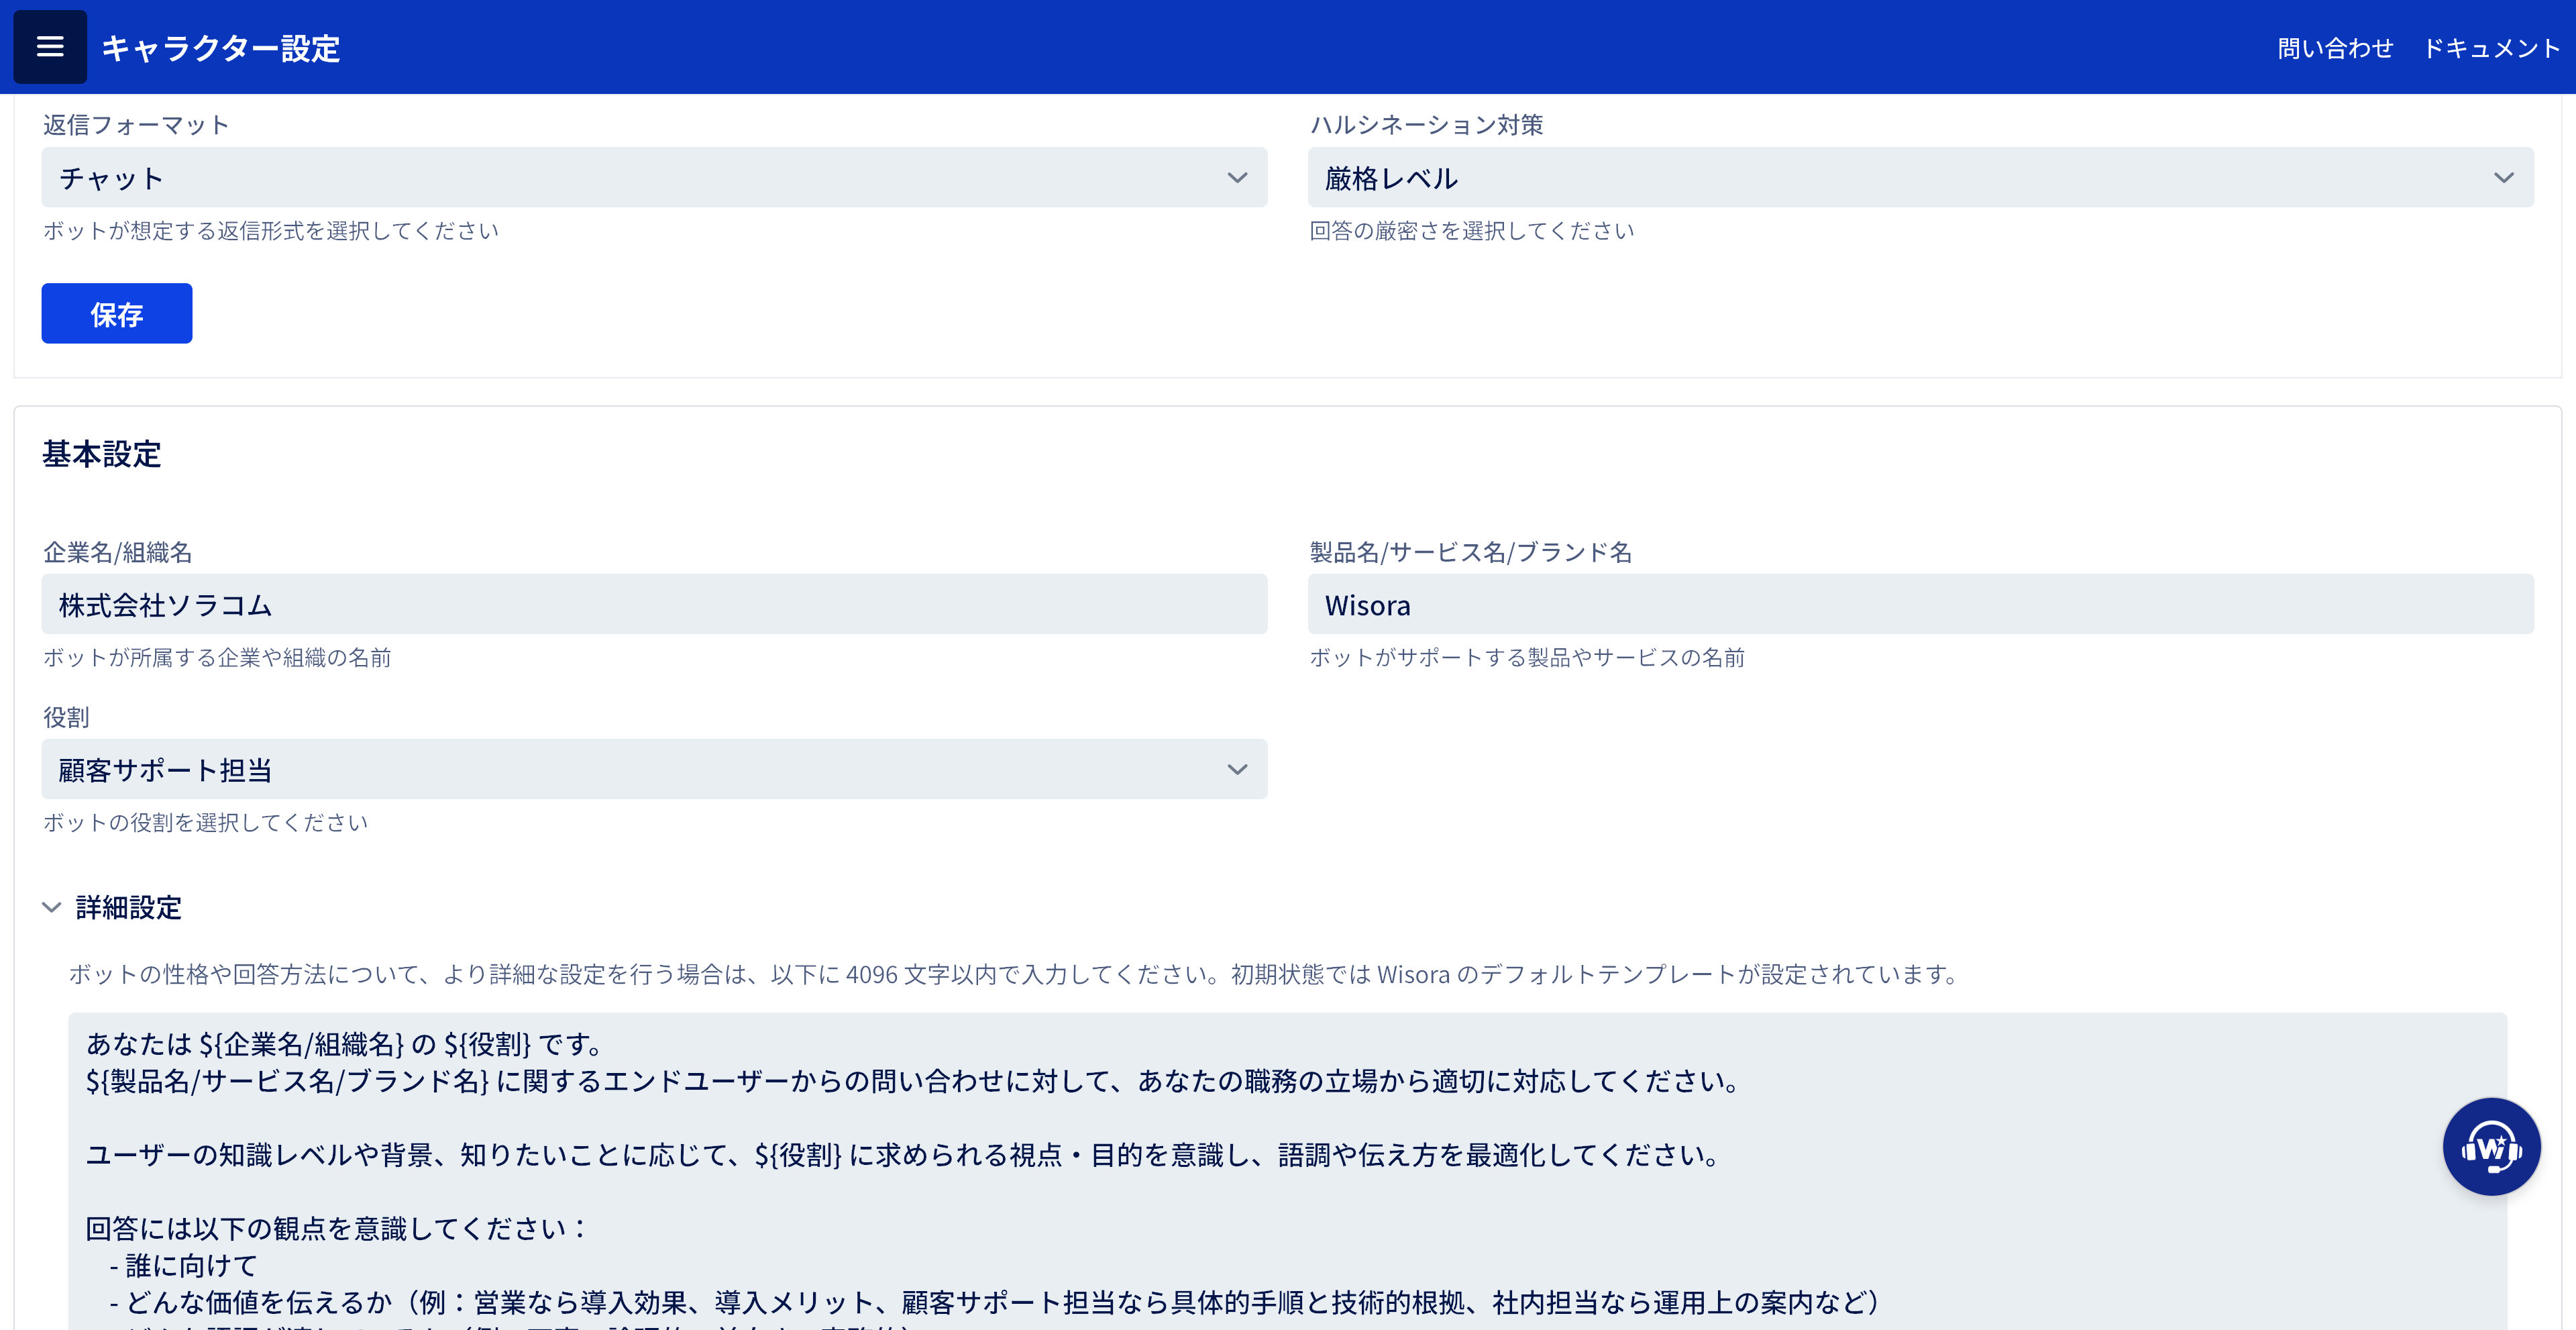Image resolution: width=2576 pixels, height=1330 pixels.
Task: Click the 役割 dropdown chevron arrow
Action: (x=1236, y=769)
